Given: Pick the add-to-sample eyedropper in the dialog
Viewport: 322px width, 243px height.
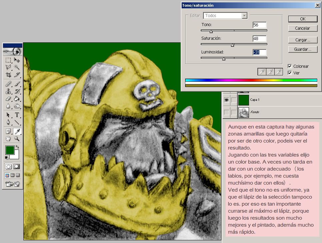Looking at the screenshot, I should point(270,72).
